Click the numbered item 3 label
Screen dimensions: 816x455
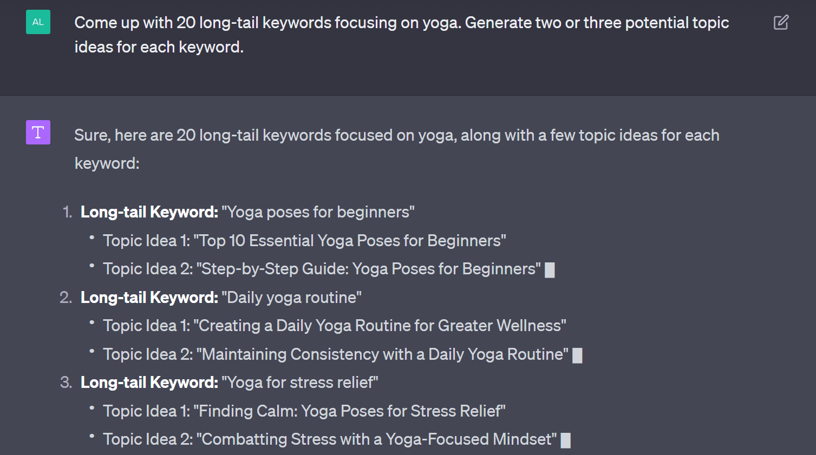pyautogui.click(x=65, y=382)
